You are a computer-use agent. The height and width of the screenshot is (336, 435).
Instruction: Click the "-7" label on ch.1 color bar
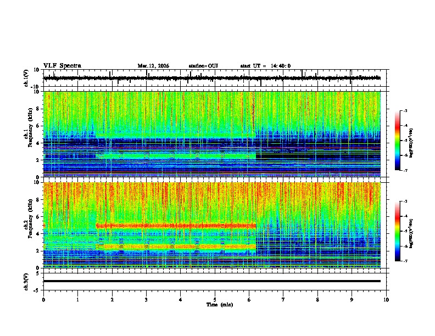click(405, 170)
